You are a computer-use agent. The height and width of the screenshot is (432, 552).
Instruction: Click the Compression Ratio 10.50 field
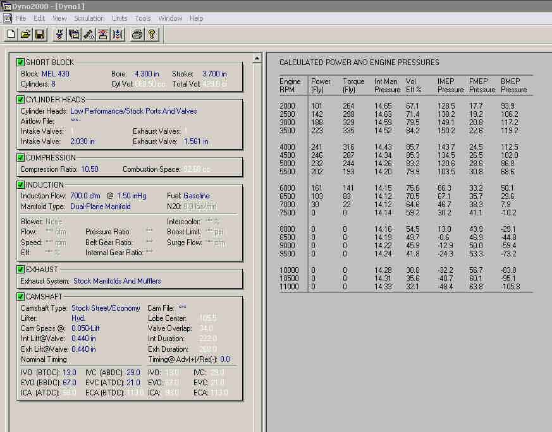(88, 169)
